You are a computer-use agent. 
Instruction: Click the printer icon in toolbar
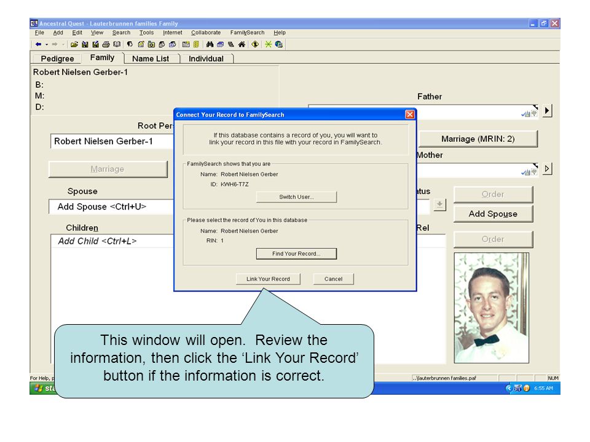click(106, 44)
